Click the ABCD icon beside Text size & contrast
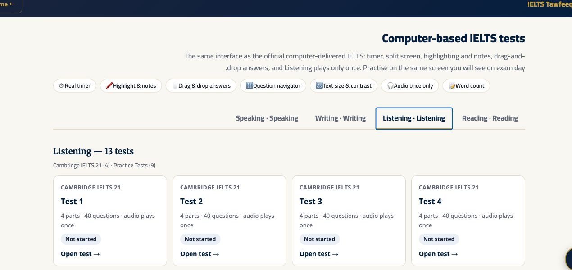 [x=319, y=86]
